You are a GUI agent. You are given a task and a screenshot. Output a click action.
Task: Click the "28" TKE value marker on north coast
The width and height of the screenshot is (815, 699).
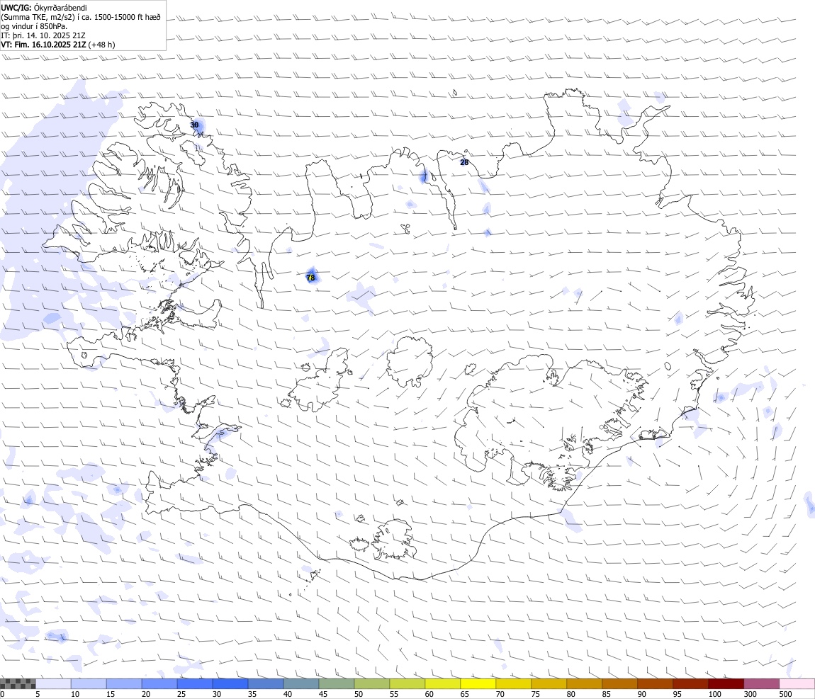464,162
